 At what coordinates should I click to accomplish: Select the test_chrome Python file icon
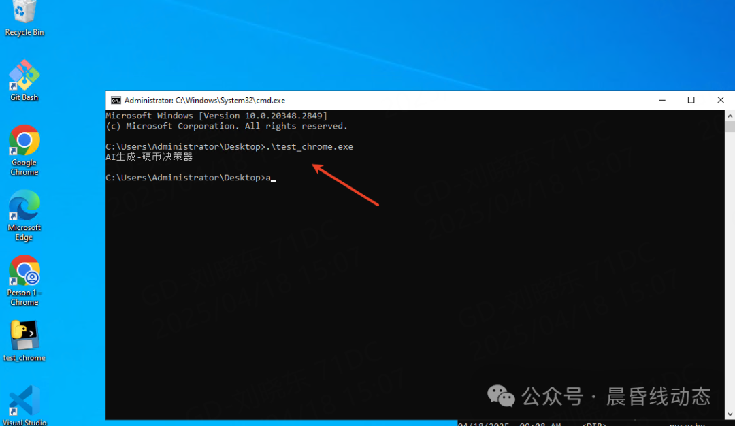point(24,339)
